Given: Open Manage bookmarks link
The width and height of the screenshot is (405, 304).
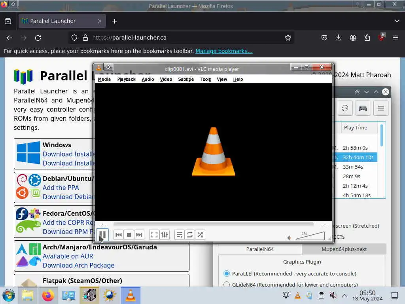Looking at the screenshot, I should [224, 51].
